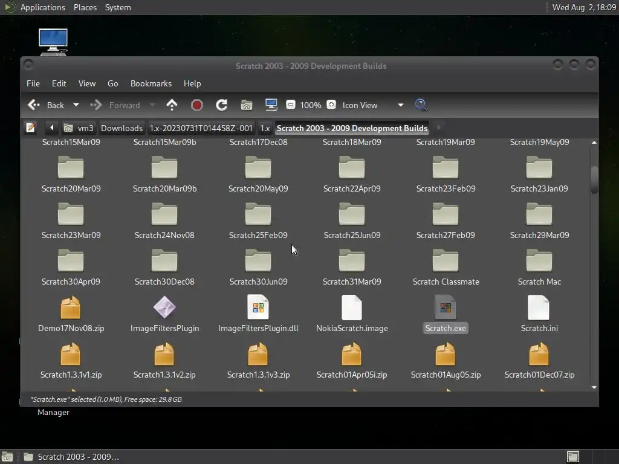Click the red Stop loading icon

click(x=196, y=105)
